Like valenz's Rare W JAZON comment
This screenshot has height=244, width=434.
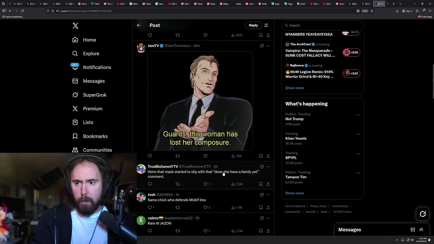[207, 231]
